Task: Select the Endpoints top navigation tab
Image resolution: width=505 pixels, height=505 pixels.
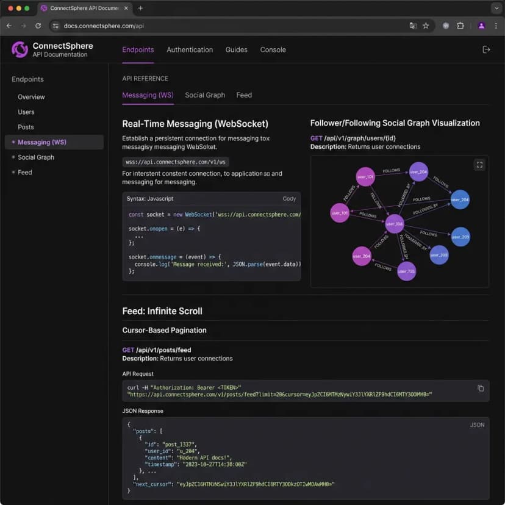Action: pyautogui.click(x=138, y=49)
